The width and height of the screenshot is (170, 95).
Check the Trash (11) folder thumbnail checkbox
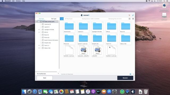(x=116, y=34)
